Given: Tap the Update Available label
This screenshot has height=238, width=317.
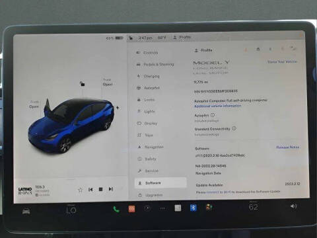Looking at the screenshot, I should (x=209, y=185).
